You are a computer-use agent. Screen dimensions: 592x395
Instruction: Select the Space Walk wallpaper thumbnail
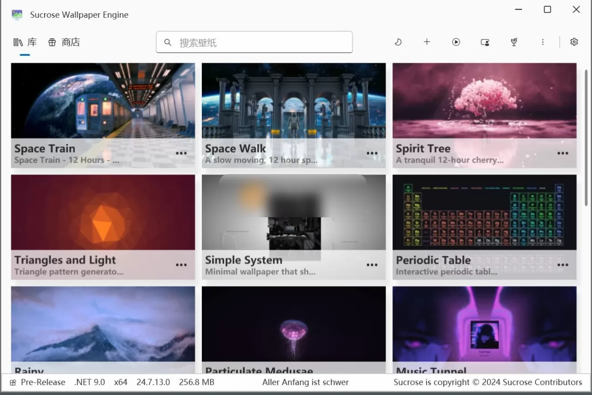point(293,100)
